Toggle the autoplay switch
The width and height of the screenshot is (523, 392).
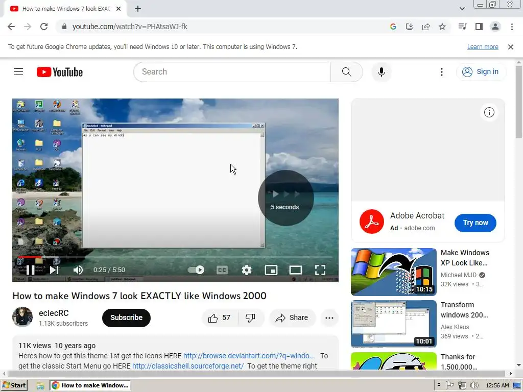point(196,270)
